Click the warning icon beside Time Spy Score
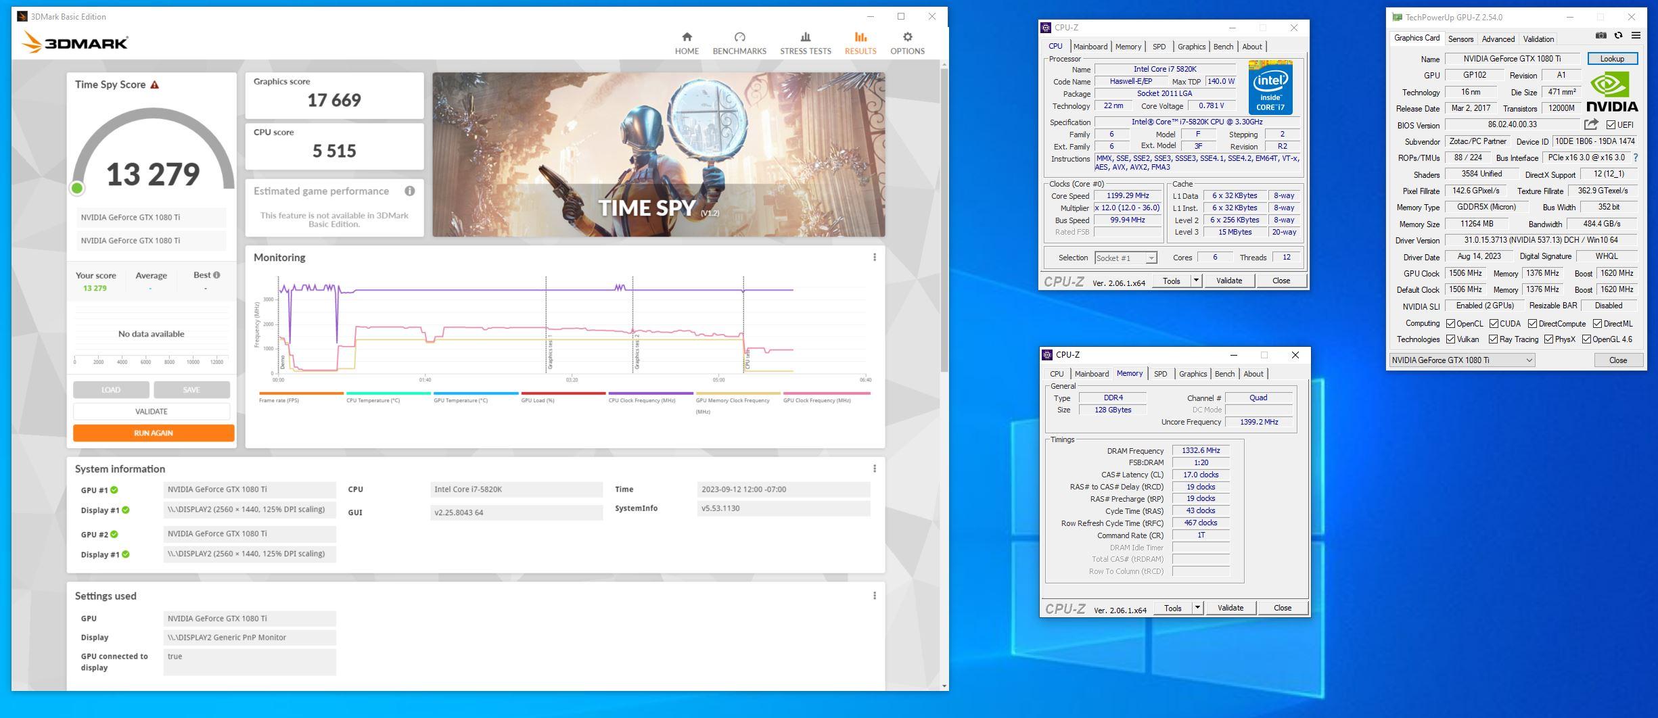Image resolution: width=1658 pixels, height=718 pixels. pos(155,85)
